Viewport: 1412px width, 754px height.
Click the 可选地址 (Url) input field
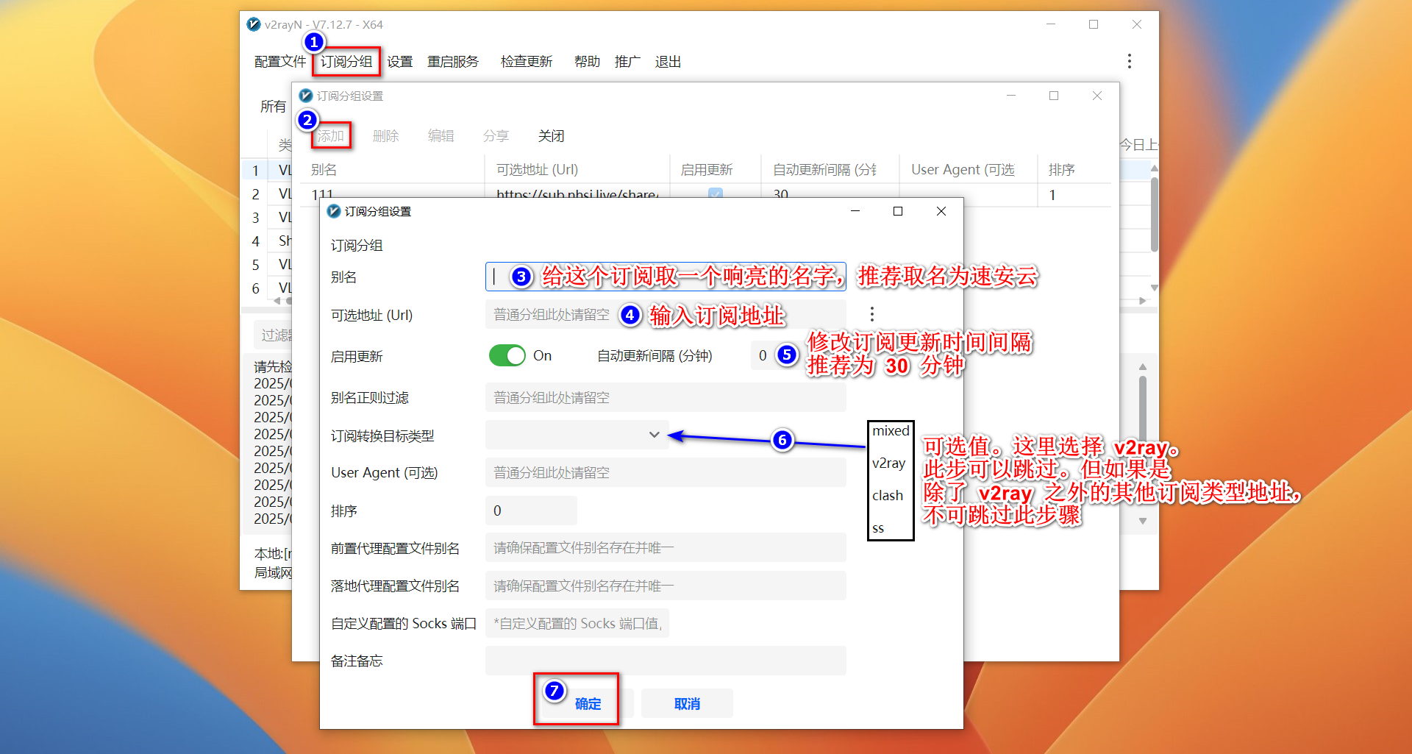pyautogui.click(x=552, y=315)
